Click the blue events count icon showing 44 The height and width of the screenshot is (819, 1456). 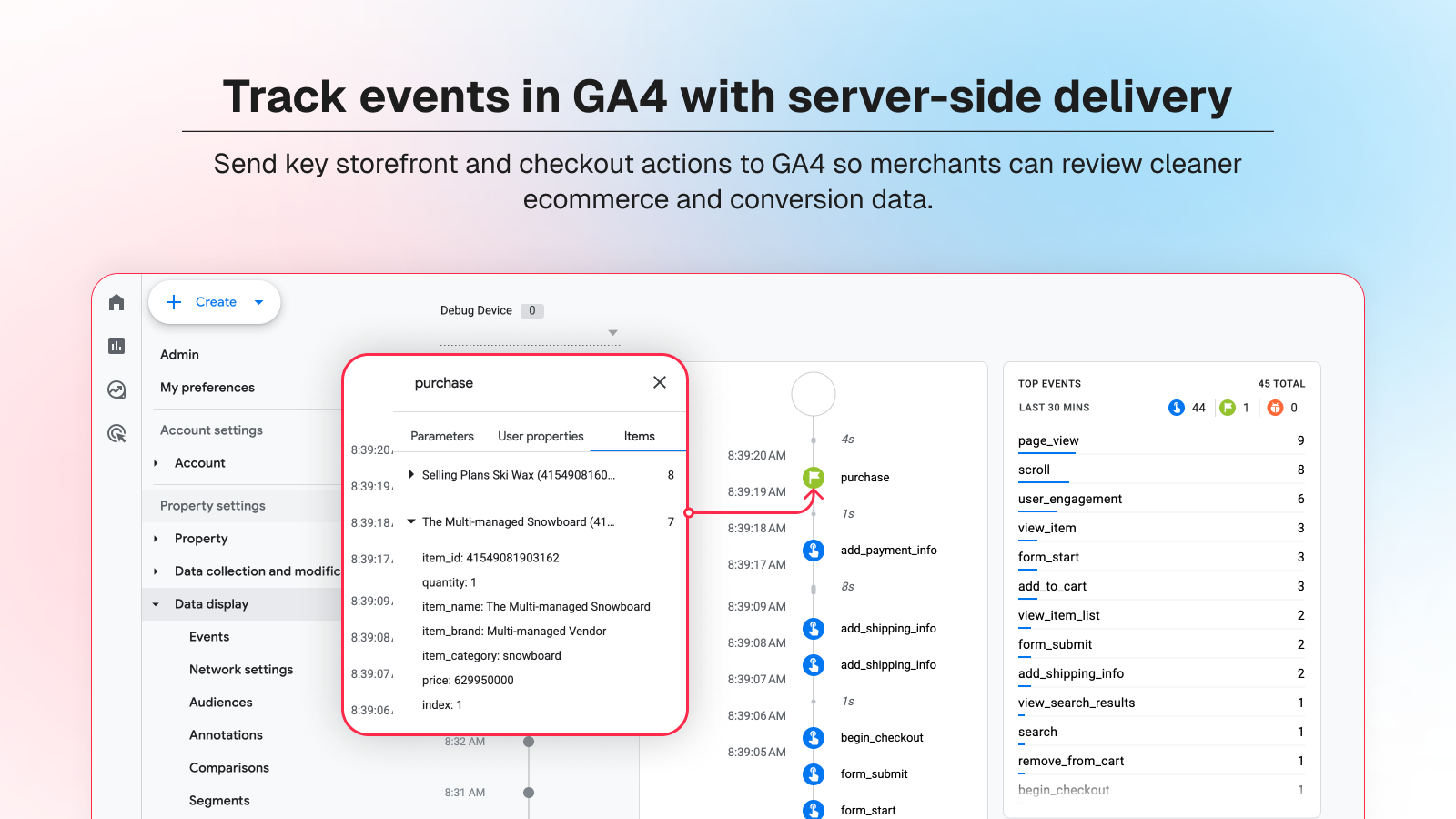pyautogui.click(x=1177, y=408)
